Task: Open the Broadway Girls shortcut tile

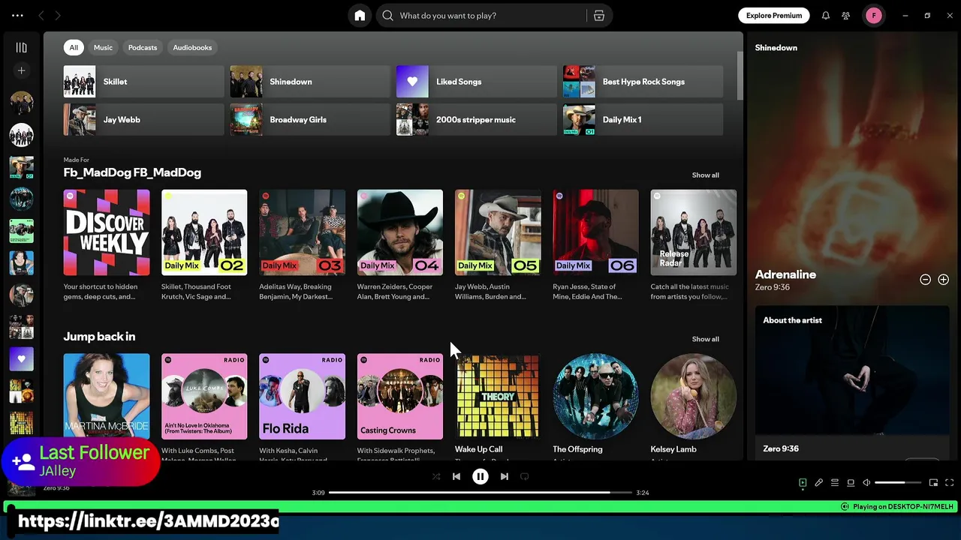Action: click(310, 120)
